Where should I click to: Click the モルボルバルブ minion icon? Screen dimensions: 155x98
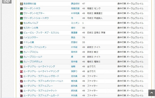[x=21, y=23]
